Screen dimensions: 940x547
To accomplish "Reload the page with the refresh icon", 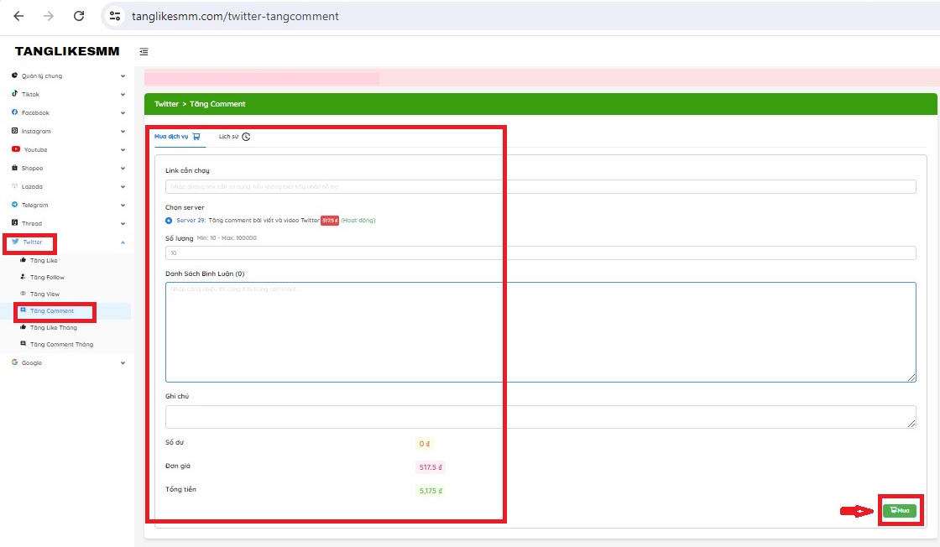I will (x=79, y=16).
